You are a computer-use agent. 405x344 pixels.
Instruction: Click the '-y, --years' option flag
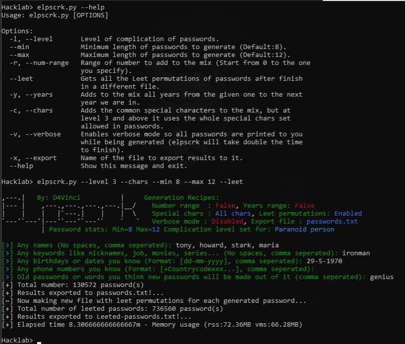[31, 95]
